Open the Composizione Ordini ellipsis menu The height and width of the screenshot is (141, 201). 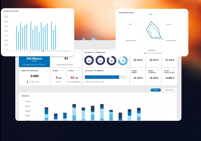(x=185, y=13)
